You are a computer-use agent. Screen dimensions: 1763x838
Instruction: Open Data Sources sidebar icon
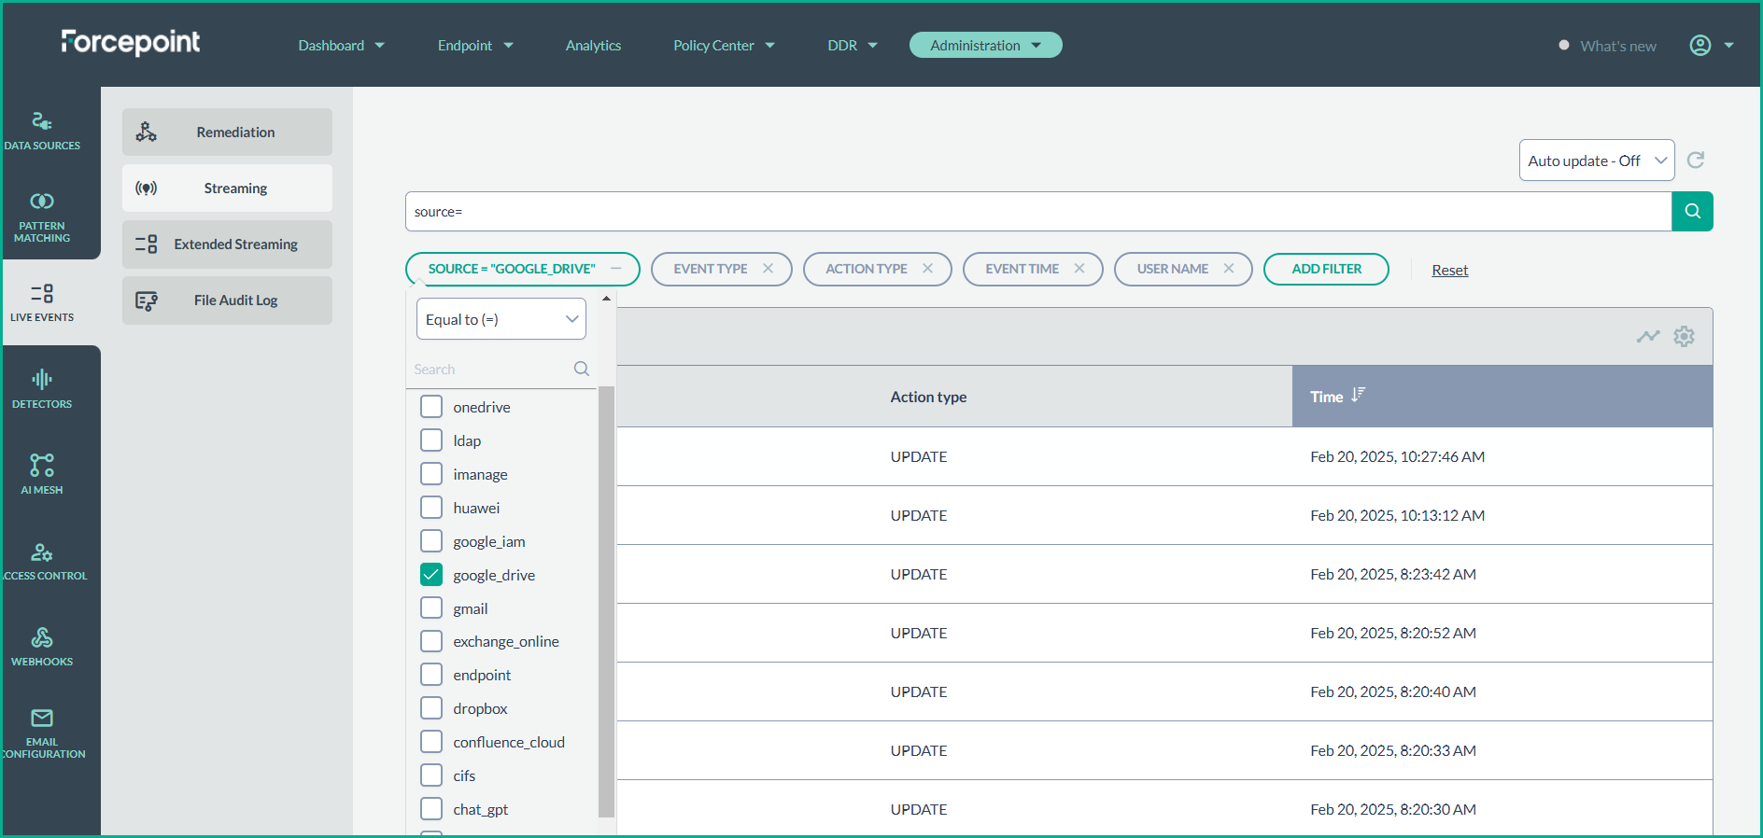click(x=42, y=131)
